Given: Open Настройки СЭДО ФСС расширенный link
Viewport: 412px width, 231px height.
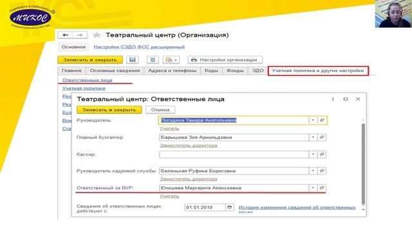Looking at the screenshot, I should [139, 47].
